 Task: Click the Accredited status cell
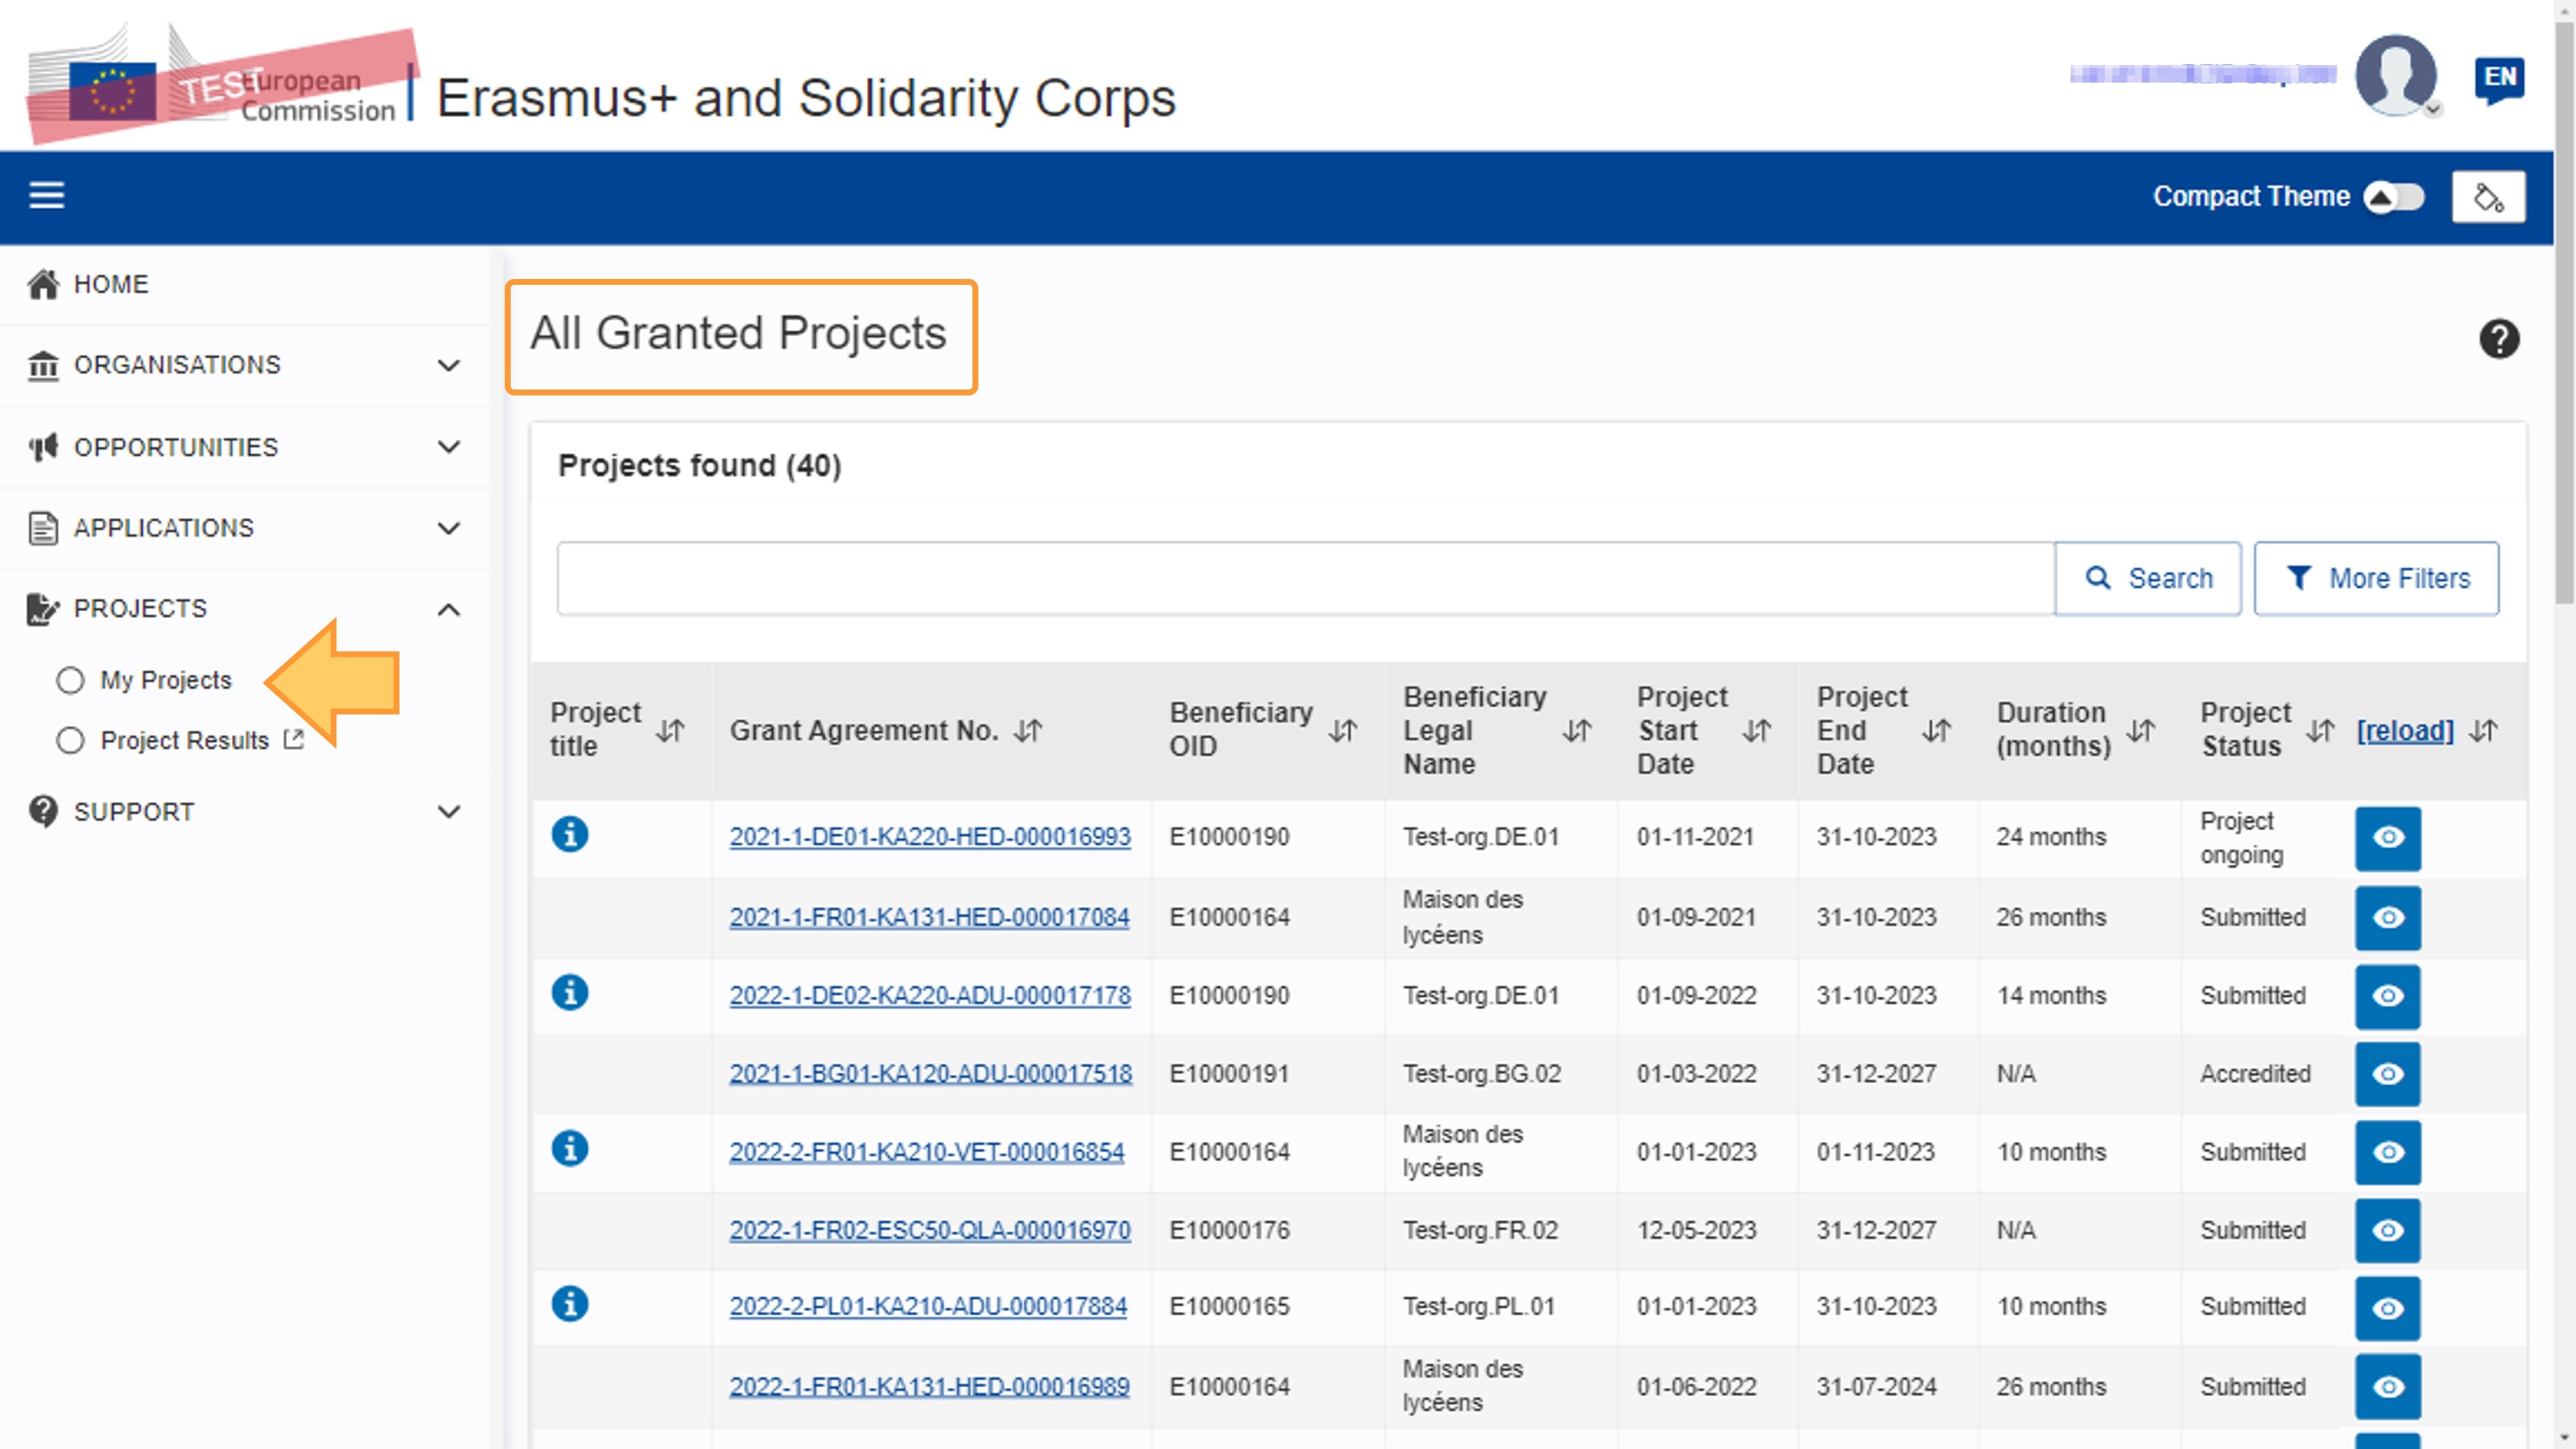(x=2255, y=1073)
